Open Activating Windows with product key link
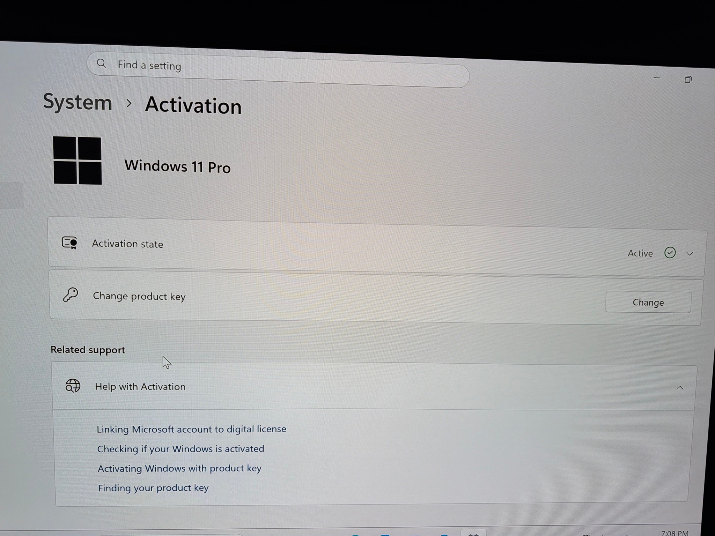This screenshot has height=536, width=715. (179, 468)
